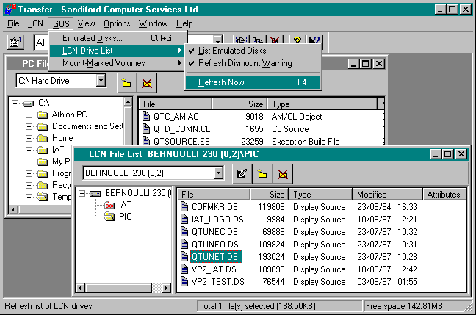
Task: Click the file icon of QTC_AM.AO
Action: point(146,117)
